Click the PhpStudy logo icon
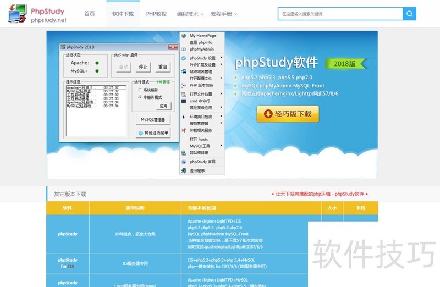The image size is (440, 287). point(18,13)
